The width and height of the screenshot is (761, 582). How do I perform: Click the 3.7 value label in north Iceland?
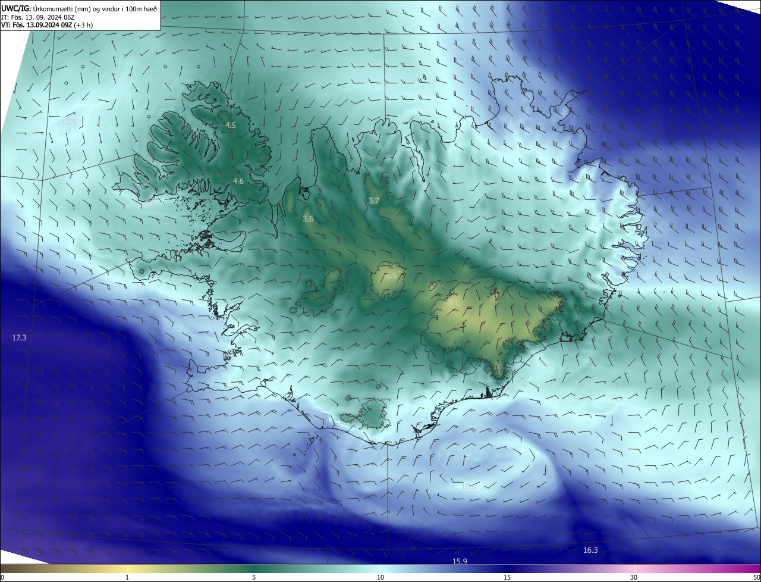pyautogui.click(x=373, y=201)
